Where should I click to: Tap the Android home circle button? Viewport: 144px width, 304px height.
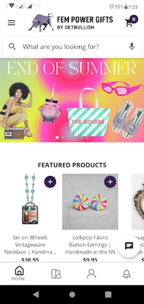(x=72, y=295)
